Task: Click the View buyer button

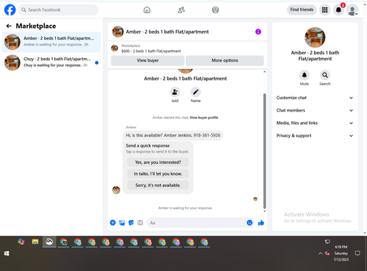Action: click(x=148, y=60)
